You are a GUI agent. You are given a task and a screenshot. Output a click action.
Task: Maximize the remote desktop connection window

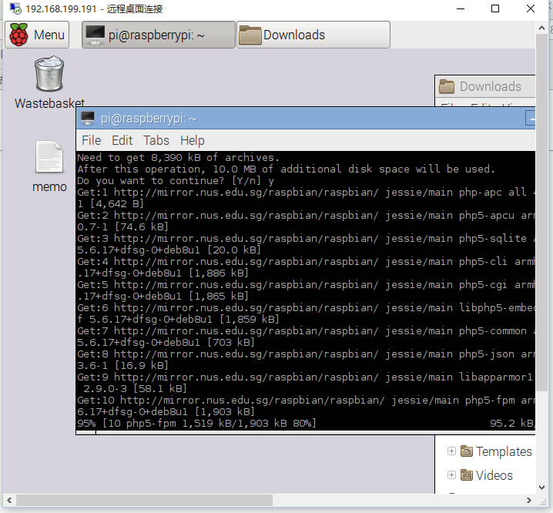pos(495,8)
